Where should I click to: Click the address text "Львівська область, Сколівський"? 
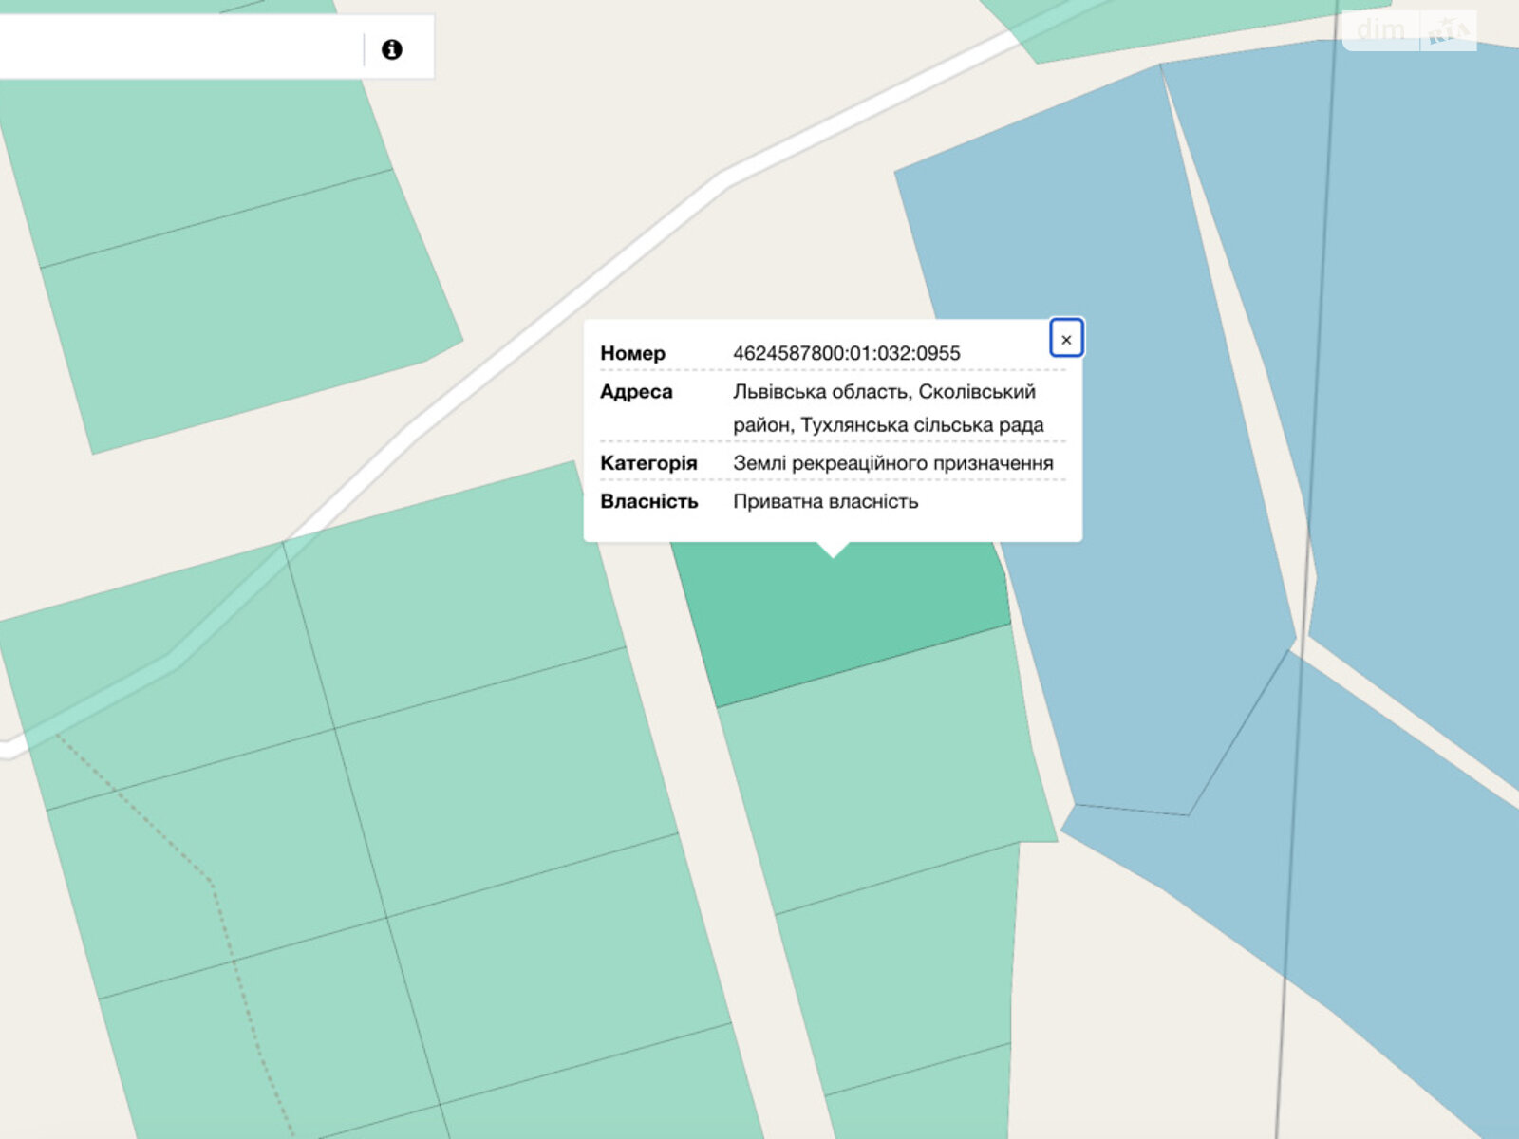(884, 391)
